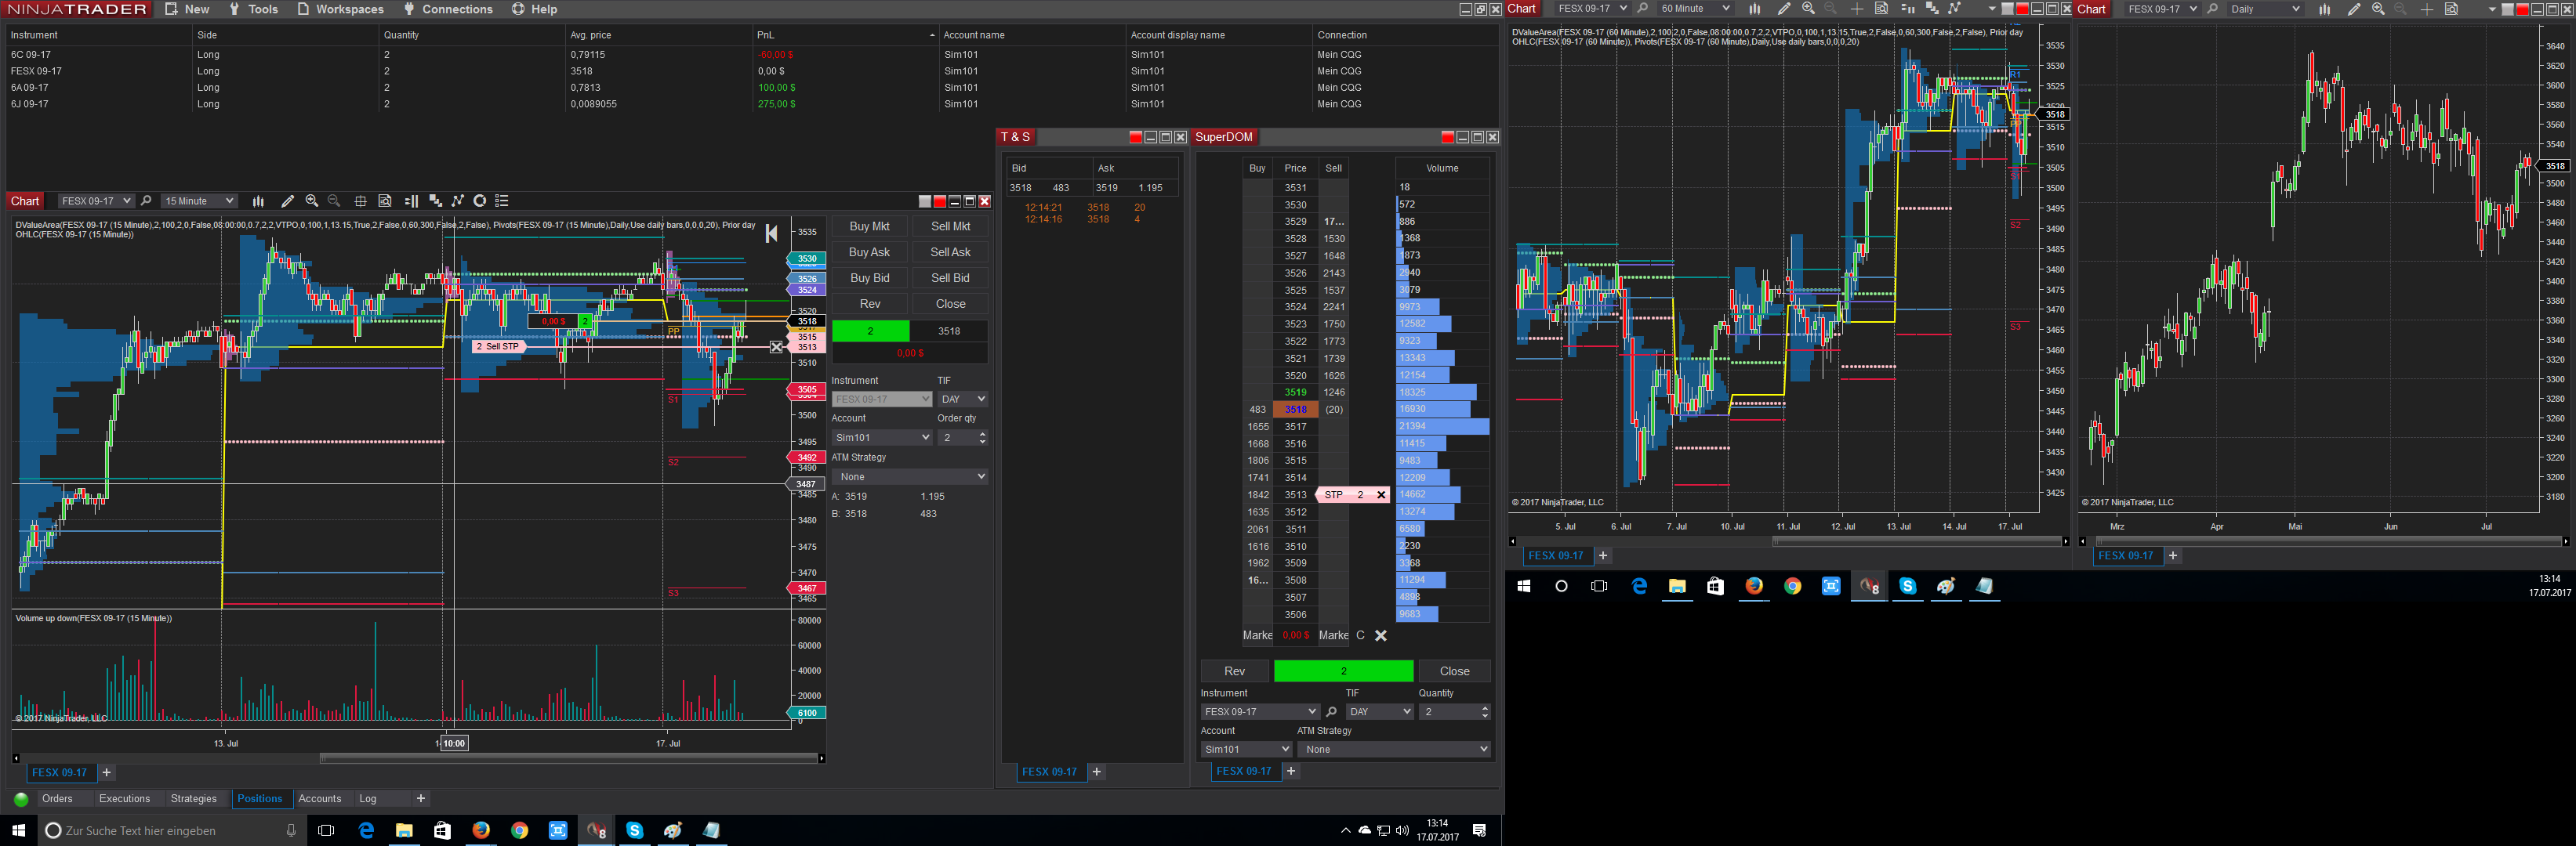Image resolution: width=2576 pixels, height=846 pixels.
Task: Open drawing tools pencil in 60 Minute chart
Action: coord(1784,9)
